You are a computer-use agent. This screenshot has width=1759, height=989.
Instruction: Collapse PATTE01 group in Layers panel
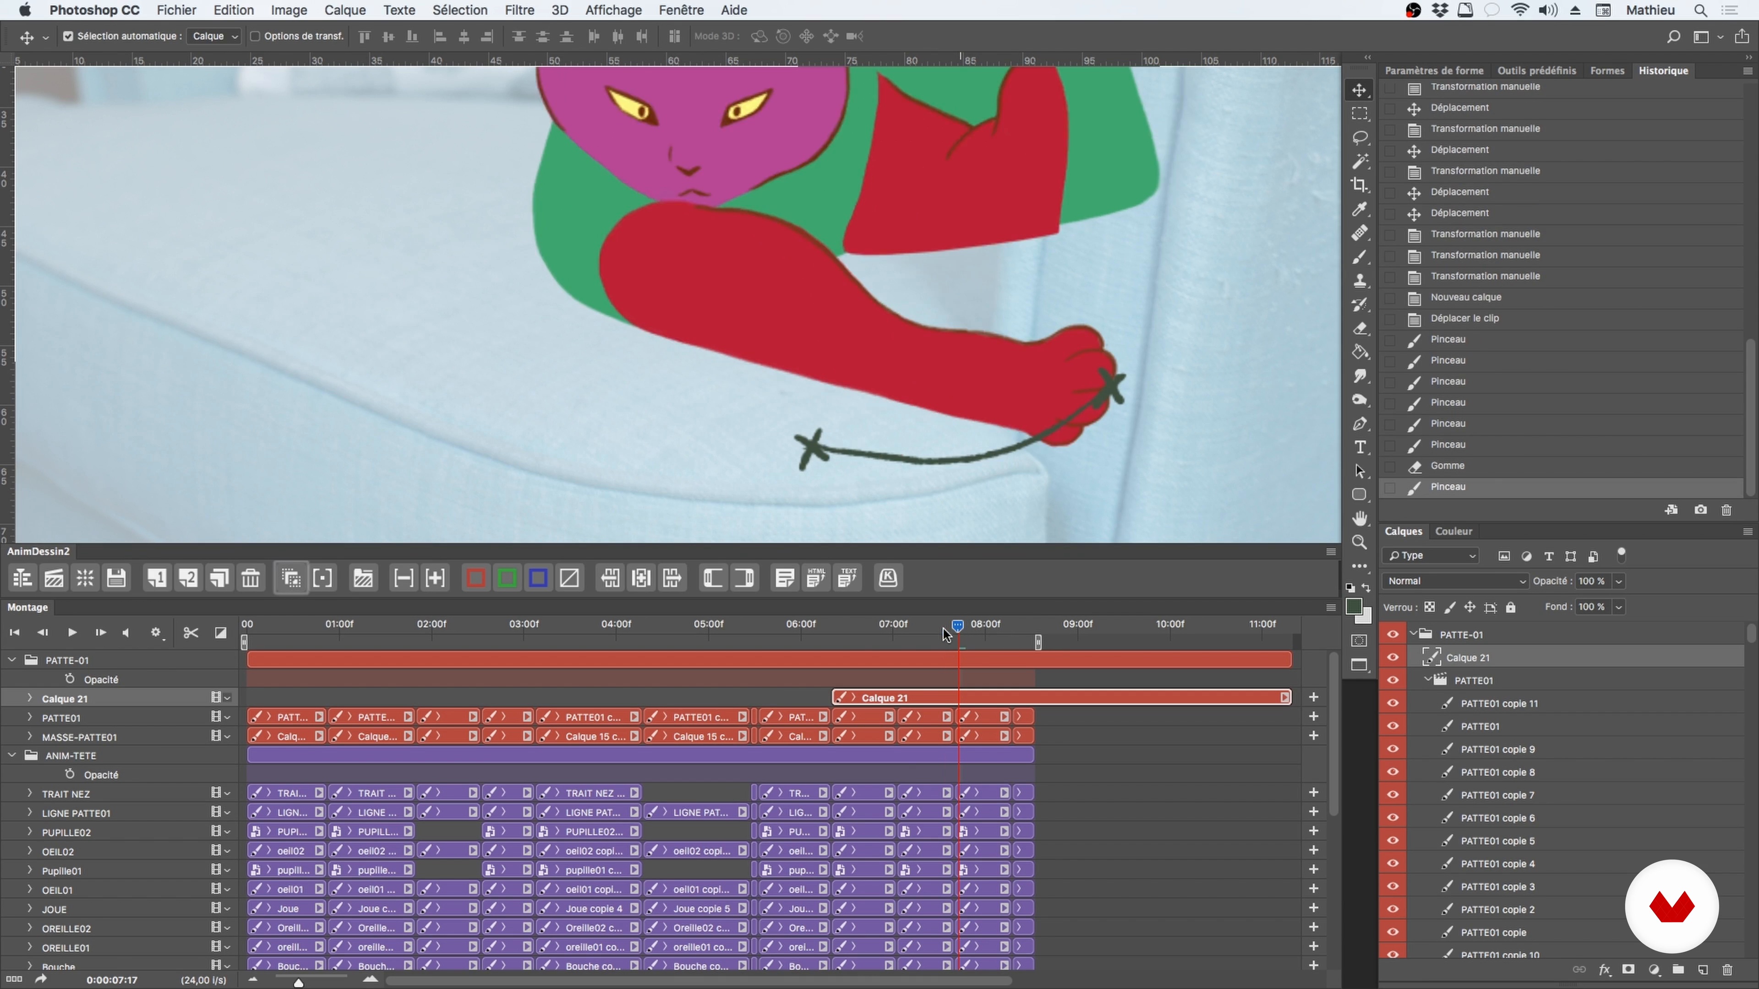[x=1428, y=680]
